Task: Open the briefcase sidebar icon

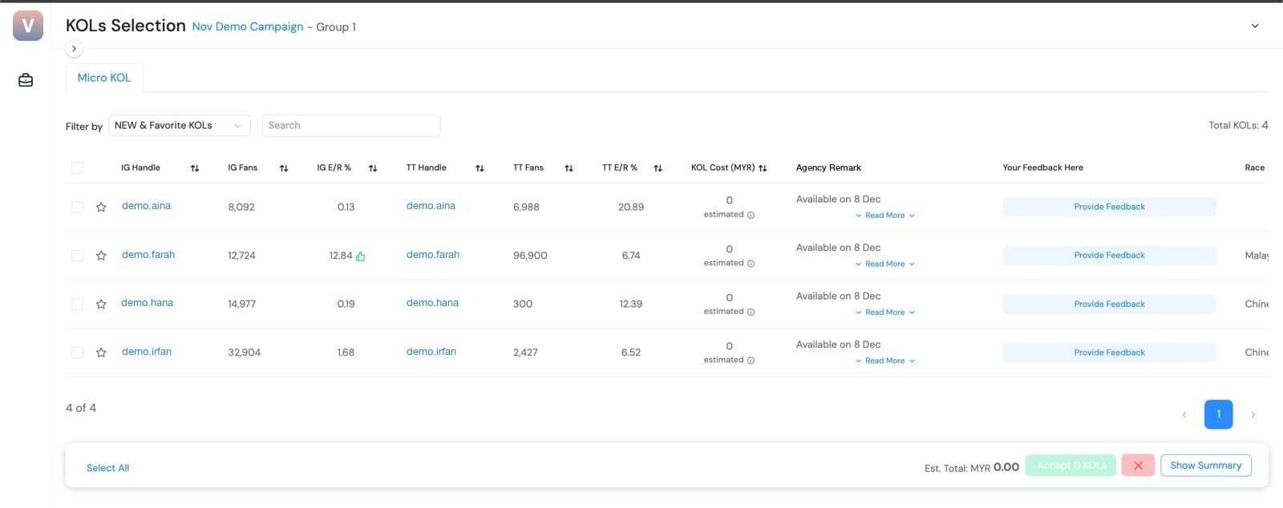Action: point(26,80)
